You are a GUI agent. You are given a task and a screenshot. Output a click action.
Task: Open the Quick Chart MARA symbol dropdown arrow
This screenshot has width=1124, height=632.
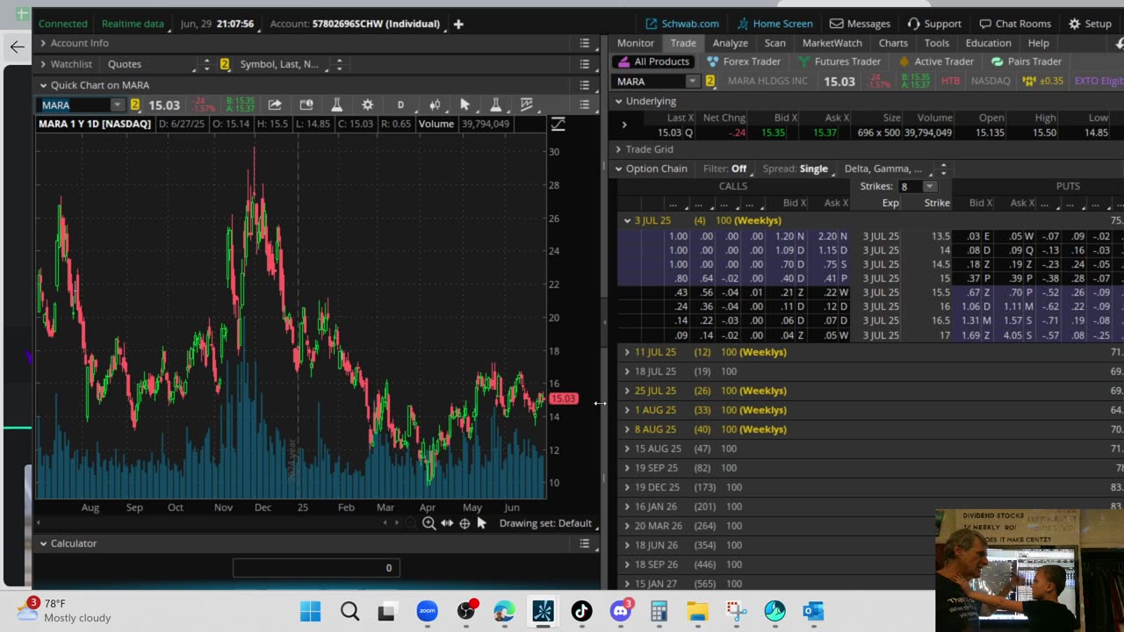tap(117, 105)
